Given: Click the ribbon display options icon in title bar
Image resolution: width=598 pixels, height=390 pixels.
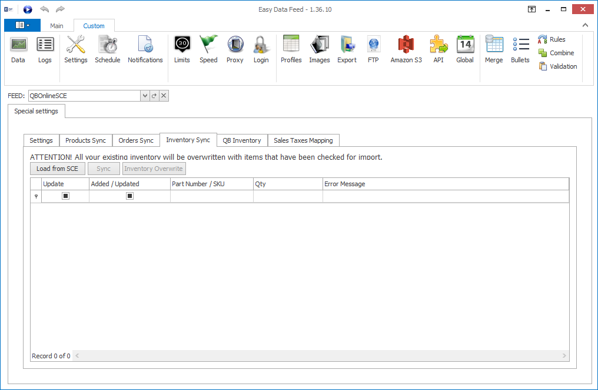Looking at the screenshot, I should pyautogui.click(x=531, y=9).
